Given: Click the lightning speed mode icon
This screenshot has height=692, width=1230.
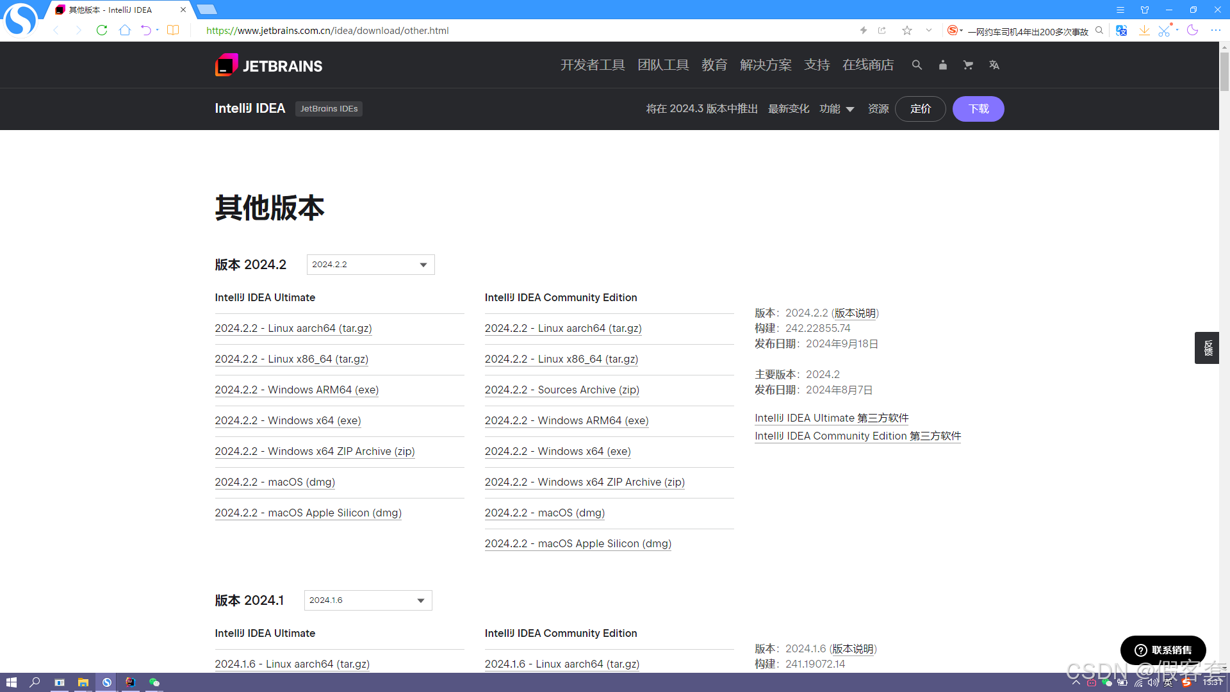Looking at the screenshot, I should coord(864,30).
